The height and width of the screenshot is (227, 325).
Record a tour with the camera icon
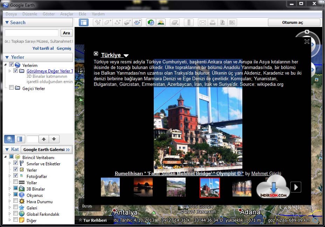click(x=137, y=22)
